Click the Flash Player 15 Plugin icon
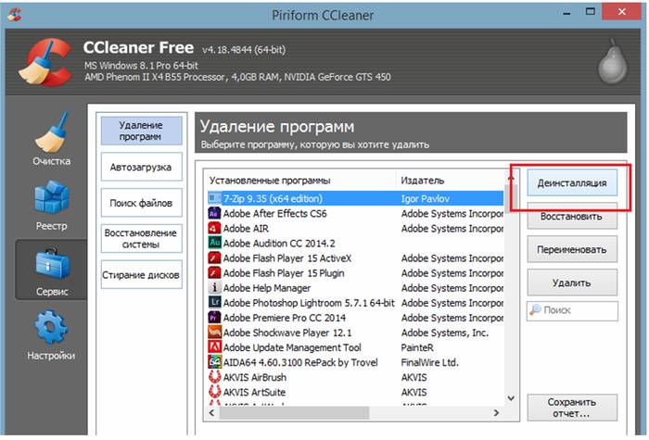The height and width of the screenshot is (440, 649). (x=214, y=272)
